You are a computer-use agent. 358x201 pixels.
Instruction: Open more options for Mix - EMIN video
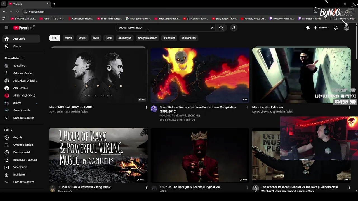(x=146, y=107)
